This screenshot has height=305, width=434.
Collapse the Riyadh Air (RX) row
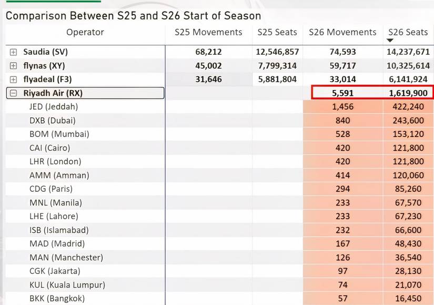14,93
